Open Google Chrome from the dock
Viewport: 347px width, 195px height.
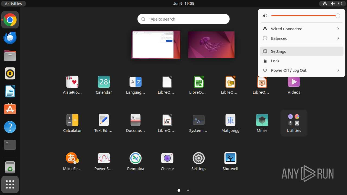tap(10, 20)
